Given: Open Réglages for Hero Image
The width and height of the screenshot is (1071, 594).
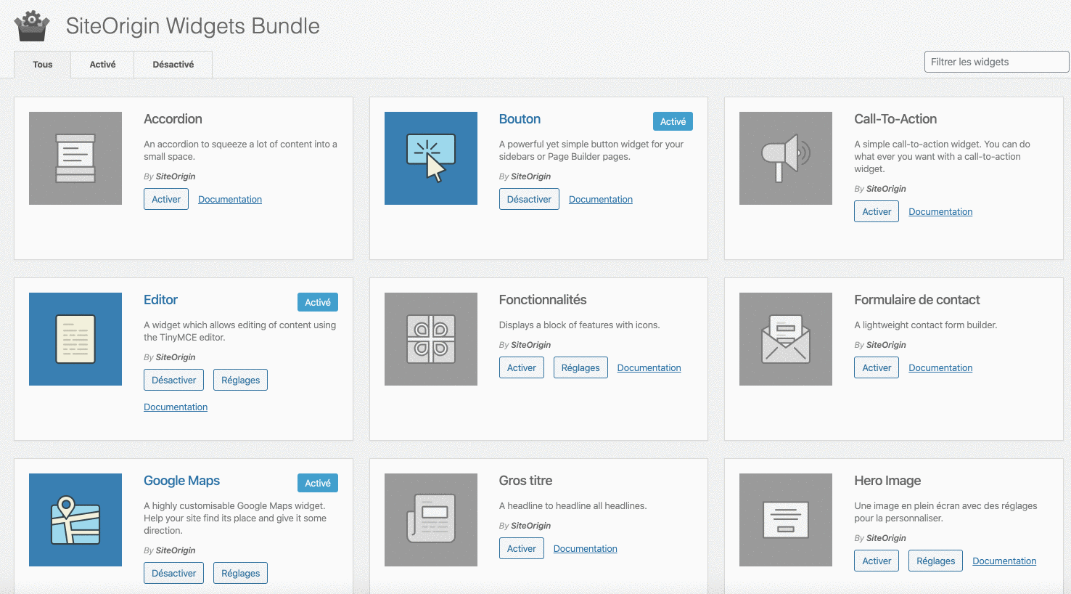Looking at the screenshot, I should tap(935, 561).
